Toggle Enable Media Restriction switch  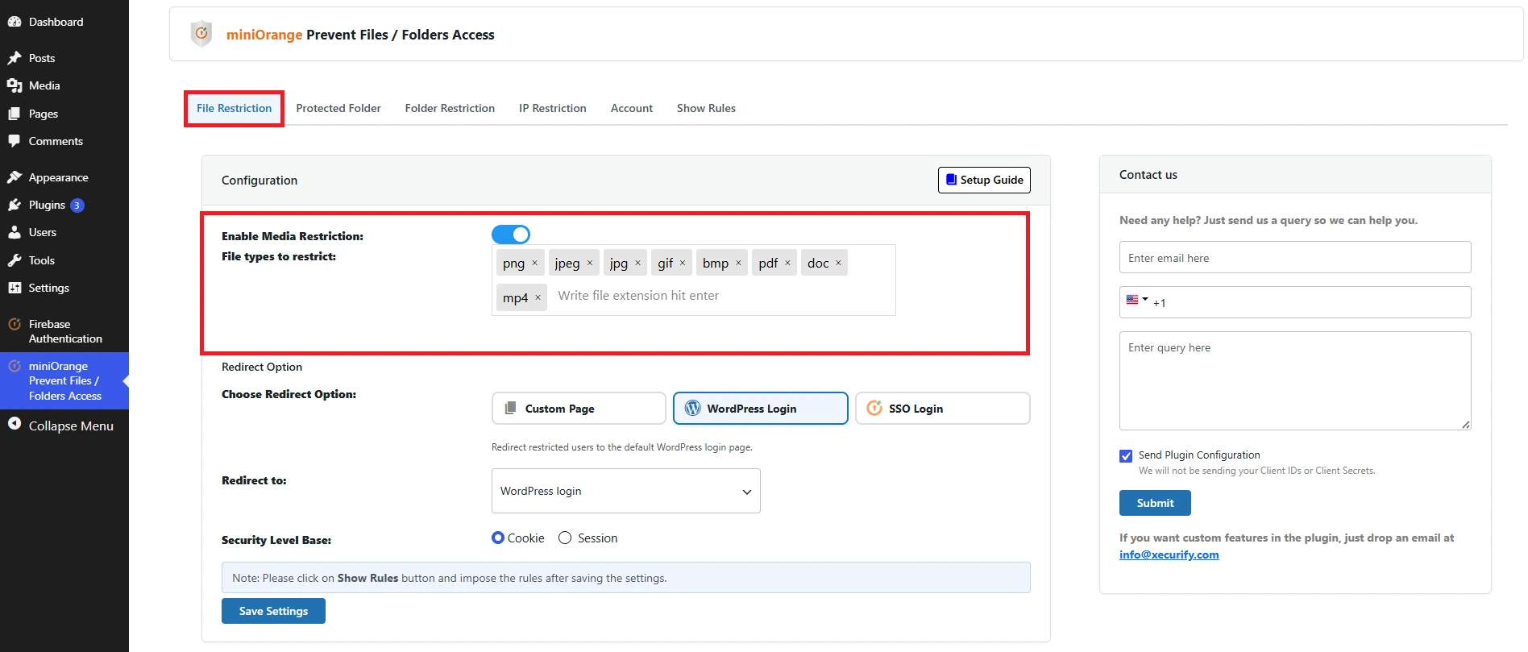tap(511, 235)
